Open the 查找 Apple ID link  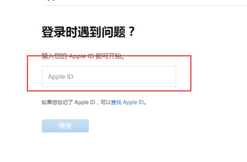(x=127, y=103)
